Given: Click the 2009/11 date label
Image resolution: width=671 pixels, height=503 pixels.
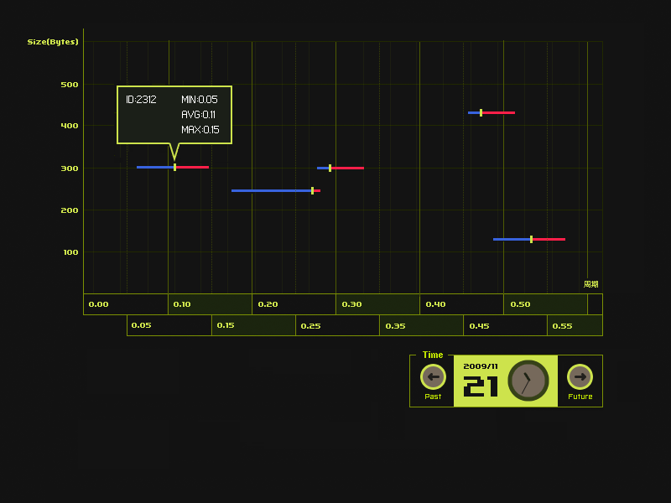Looking at the screenshot, I should click(481, 366).
